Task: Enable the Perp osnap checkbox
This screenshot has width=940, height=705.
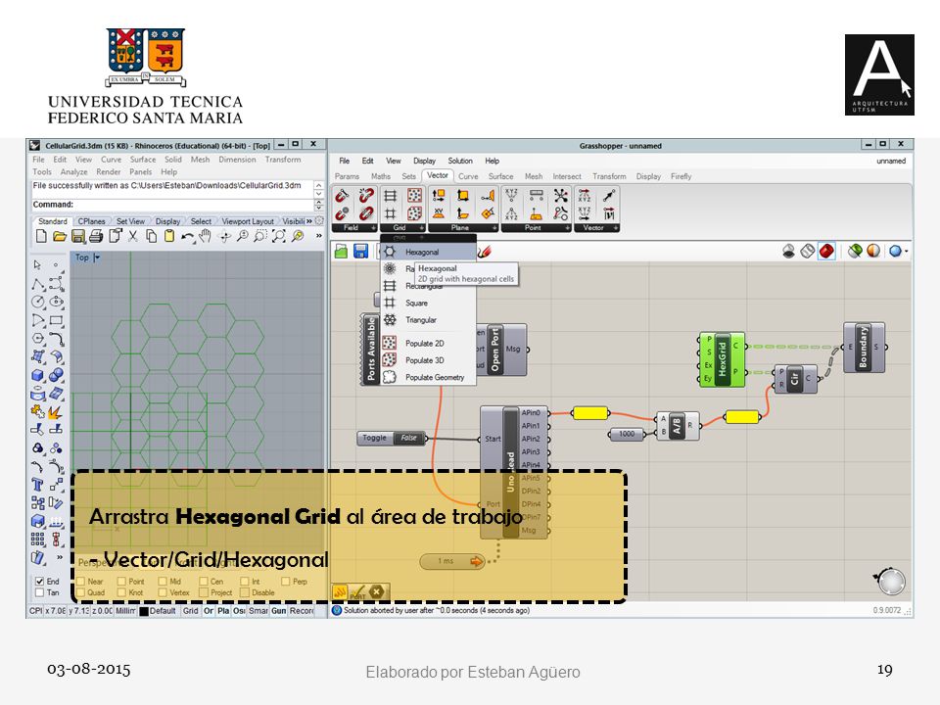Action: pyautogui.click(x=285, y=582)
